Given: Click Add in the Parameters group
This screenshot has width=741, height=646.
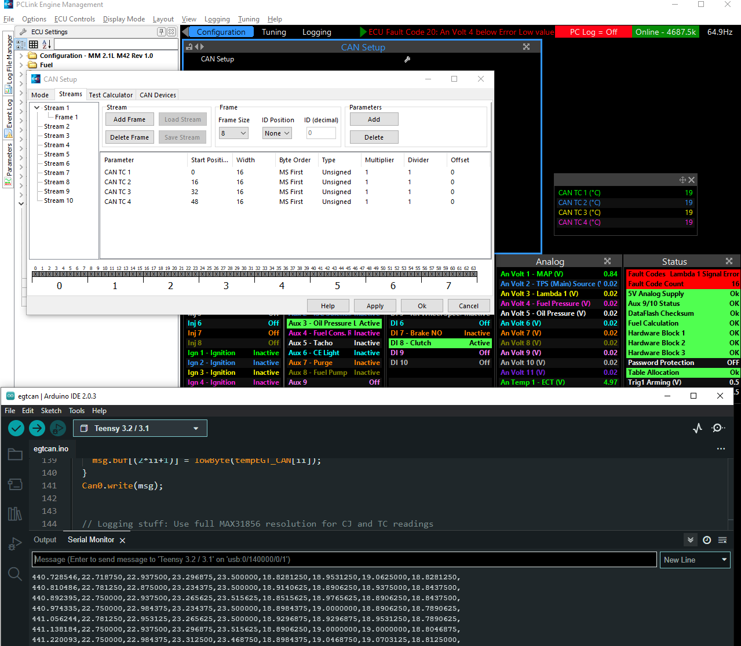Looking at the screenshot, I should [374, 119].
